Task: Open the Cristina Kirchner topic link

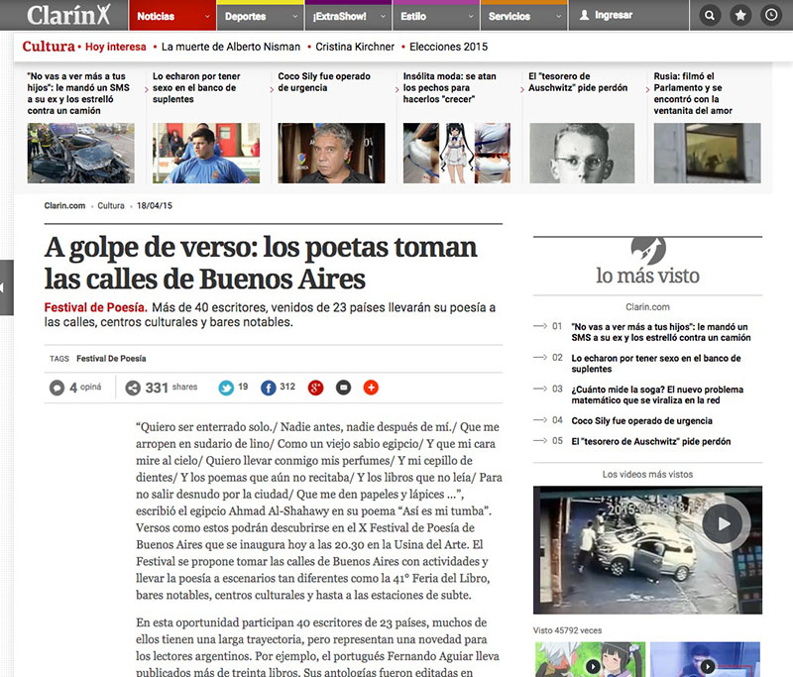Action: (355, 47)
